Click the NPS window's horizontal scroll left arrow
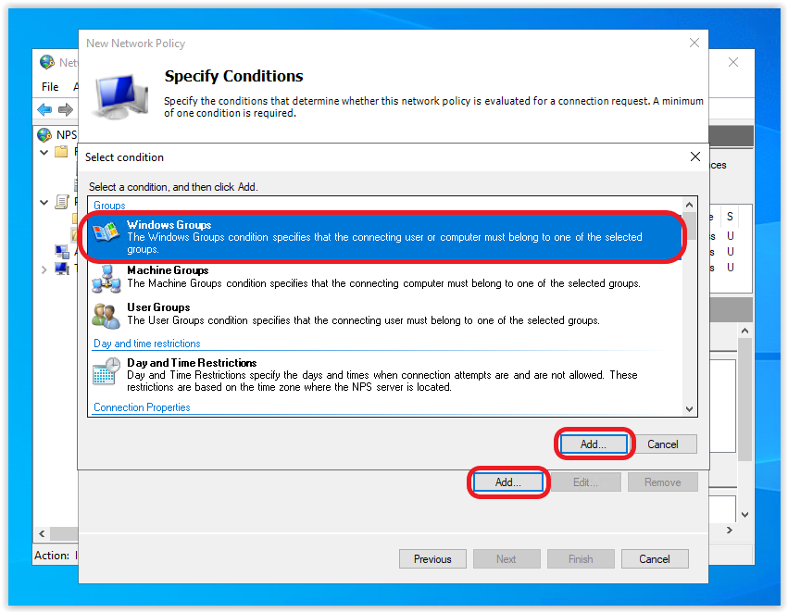The image size is (788, 613). [42, 533]
